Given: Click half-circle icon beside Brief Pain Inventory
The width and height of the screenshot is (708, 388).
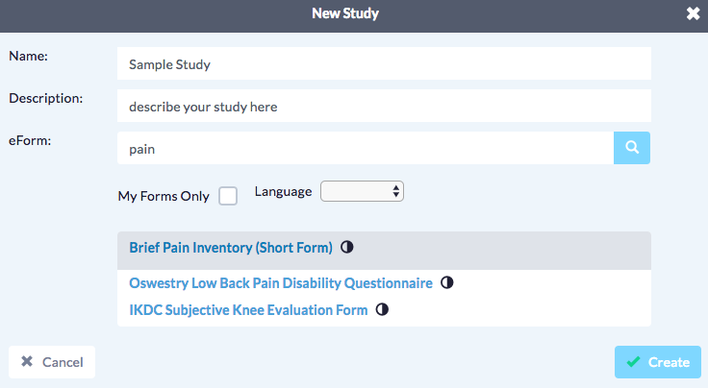Looking at the screenshot, I should coord(347,248).
